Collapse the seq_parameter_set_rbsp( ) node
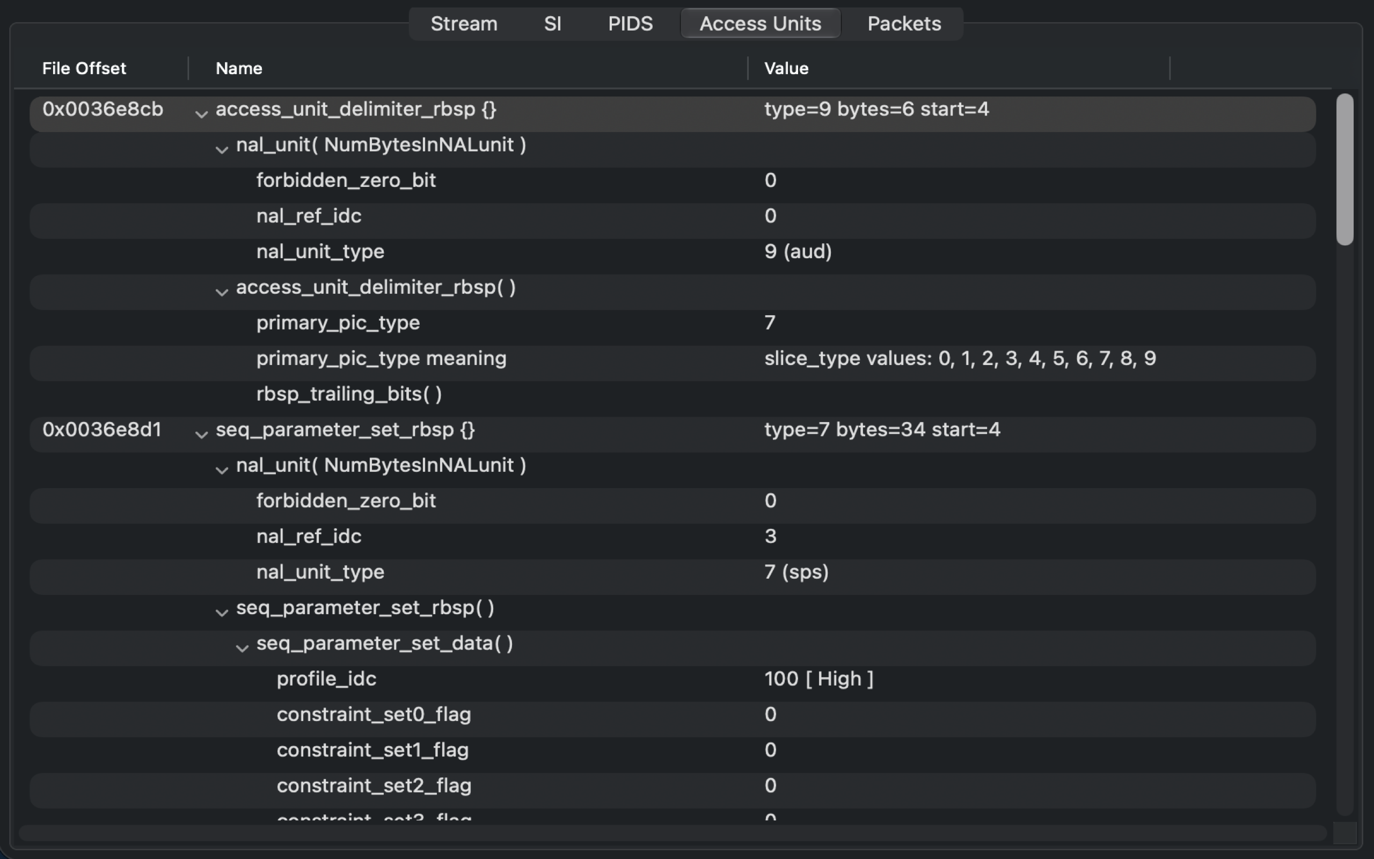Viewport: 1374px width, 859px height. (x=222, y=613)
